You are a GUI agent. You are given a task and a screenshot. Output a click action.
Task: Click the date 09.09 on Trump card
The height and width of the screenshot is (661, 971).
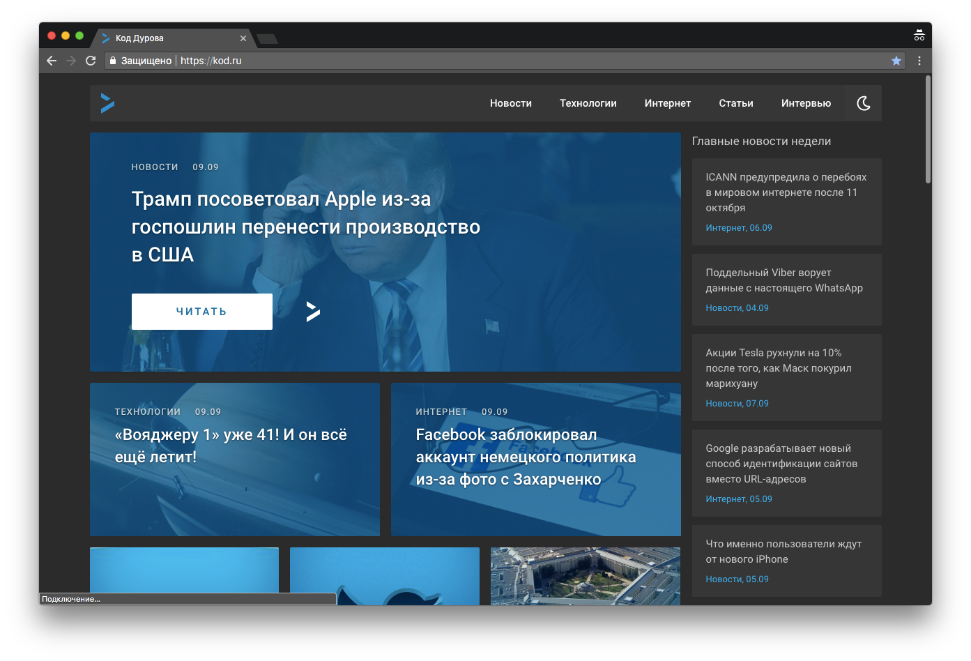tap(206, 167)
